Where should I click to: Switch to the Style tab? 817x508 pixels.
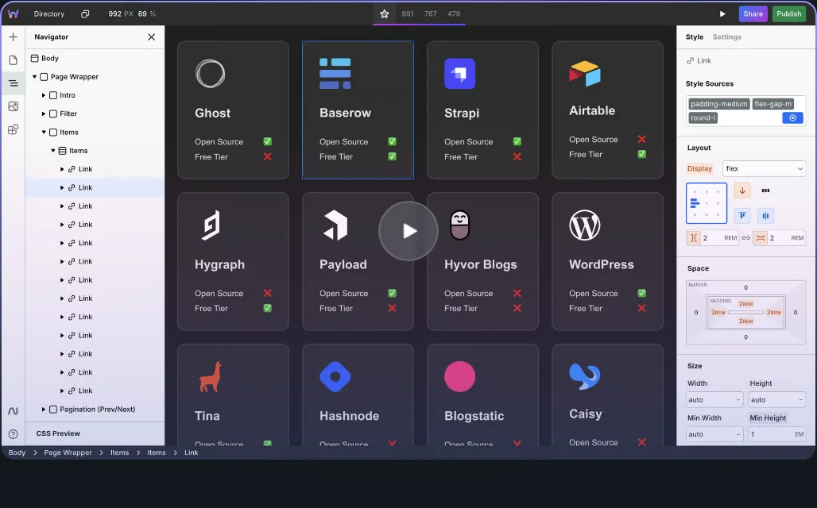694,37
